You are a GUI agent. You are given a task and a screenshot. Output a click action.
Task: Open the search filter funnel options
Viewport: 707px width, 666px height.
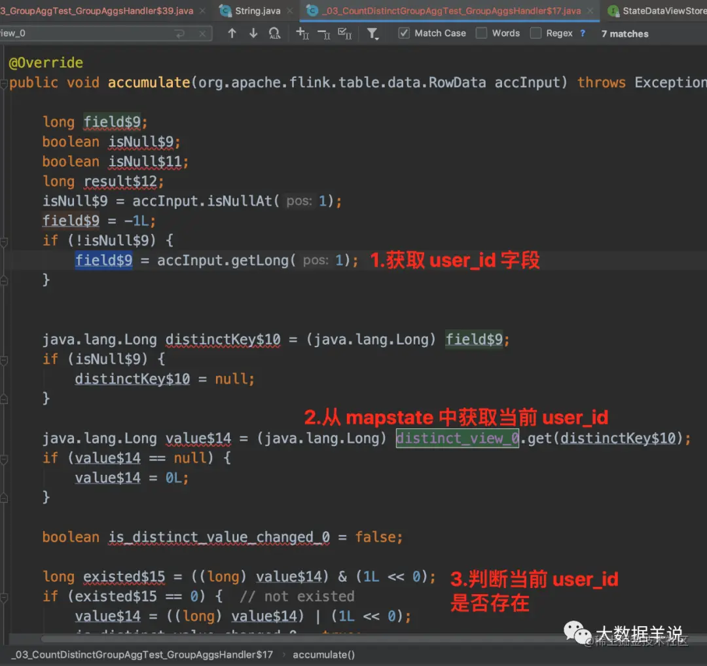[372, 34]
